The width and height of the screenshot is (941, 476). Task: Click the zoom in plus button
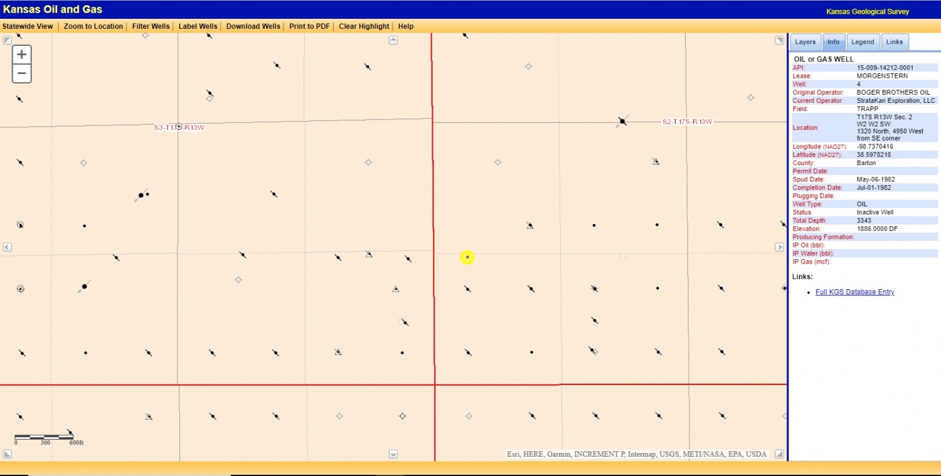pos(21,55)
